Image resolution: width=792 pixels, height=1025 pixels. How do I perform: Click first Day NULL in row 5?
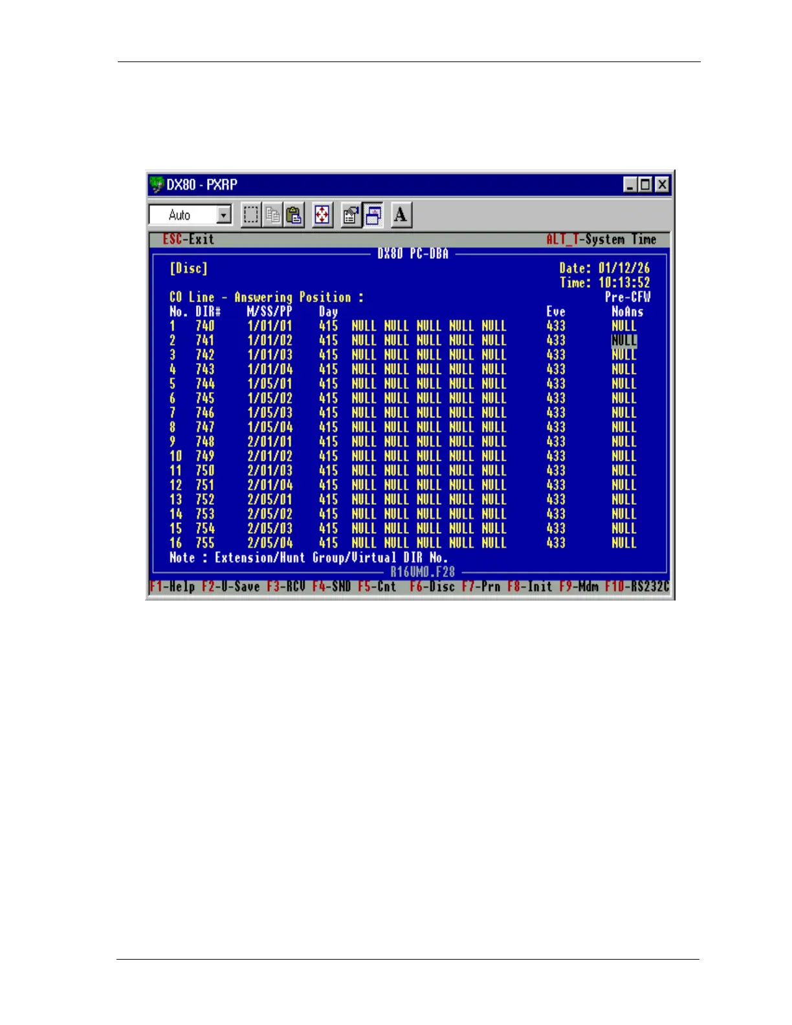(364, 384)
